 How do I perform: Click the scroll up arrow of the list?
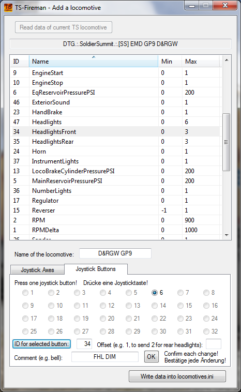pos(227,60)
